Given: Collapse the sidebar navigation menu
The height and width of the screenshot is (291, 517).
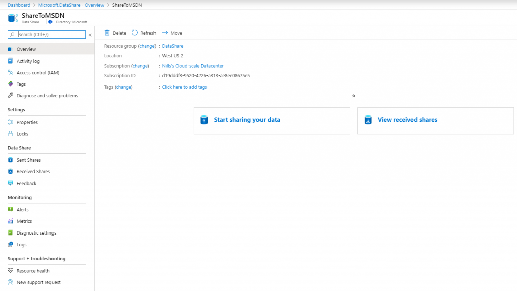Looking at the screenshot, I should pos(90,35).
